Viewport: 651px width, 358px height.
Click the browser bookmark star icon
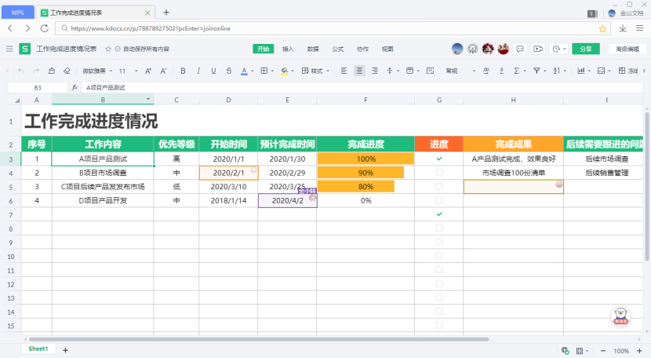[602, 29]
